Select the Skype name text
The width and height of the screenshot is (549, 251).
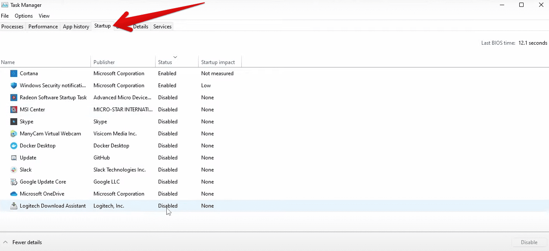pos(26,122)
